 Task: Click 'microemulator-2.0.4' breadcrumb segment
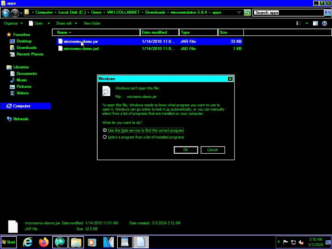(189, 12)
